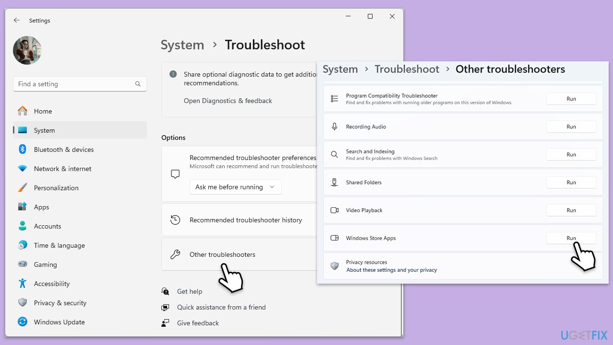Open Time & language settings

point(80,245)
